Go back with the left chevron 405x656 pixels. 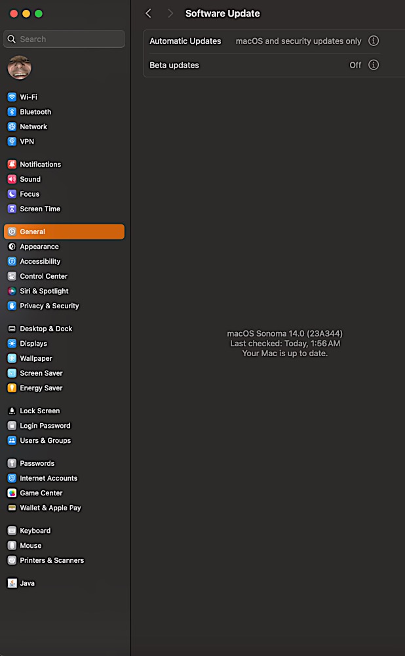click(149, 13)
